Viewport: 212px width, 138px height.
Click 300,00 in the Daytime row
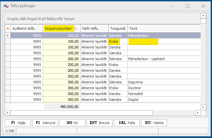pos(62,88)
